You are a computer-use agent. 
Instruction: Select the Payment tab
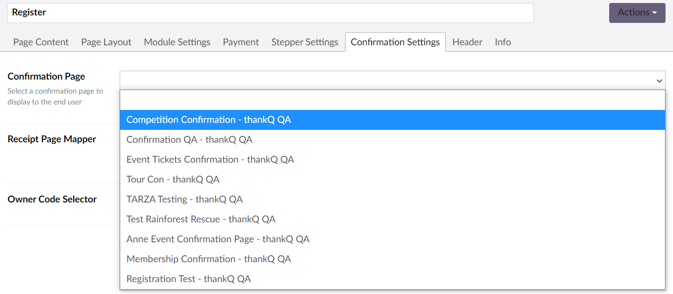coord(241,42)
